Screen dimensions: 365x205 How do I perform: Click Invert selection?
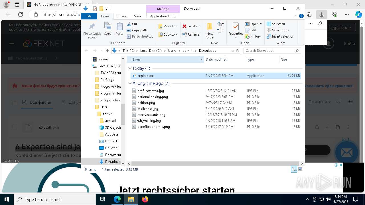(x=281, y=36)
